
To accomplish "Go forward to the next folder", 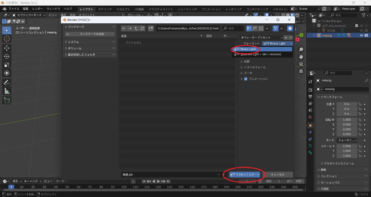I will [x=130, y=28].
